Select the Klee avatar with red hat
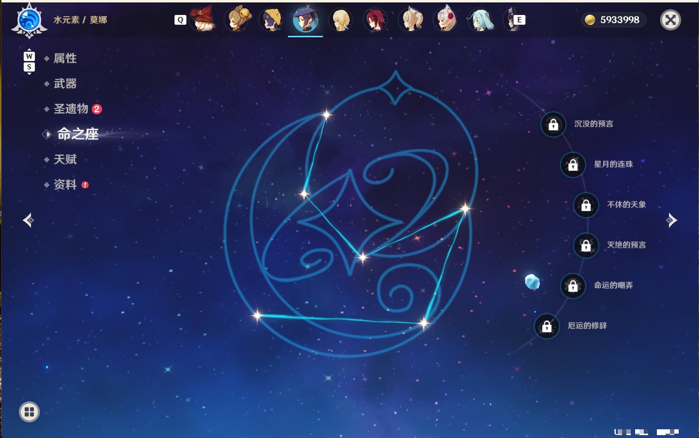The image size is (699, 438). (202, 19)
